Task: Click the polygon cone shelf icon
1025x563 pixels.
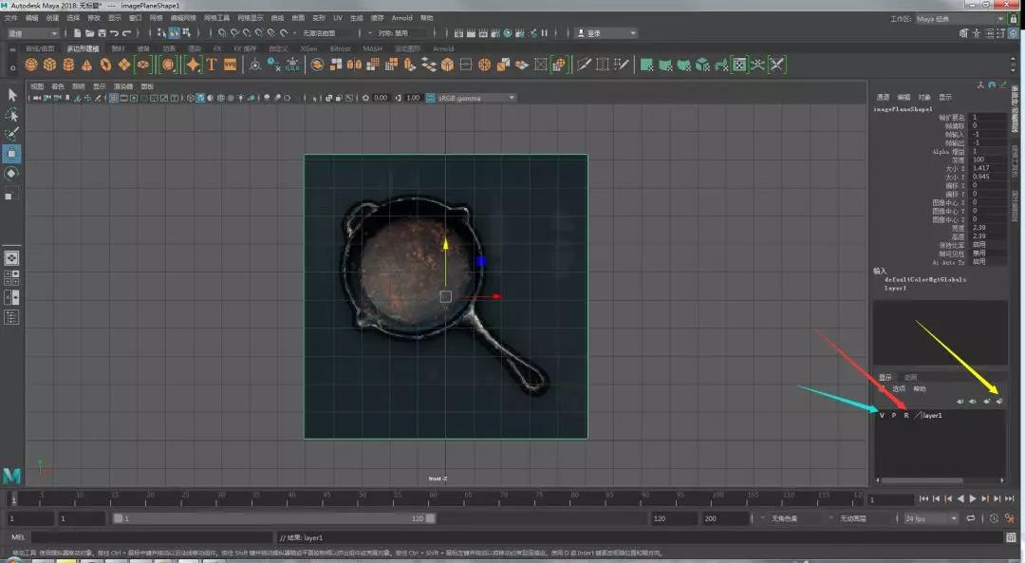Action: pos(86,65)
